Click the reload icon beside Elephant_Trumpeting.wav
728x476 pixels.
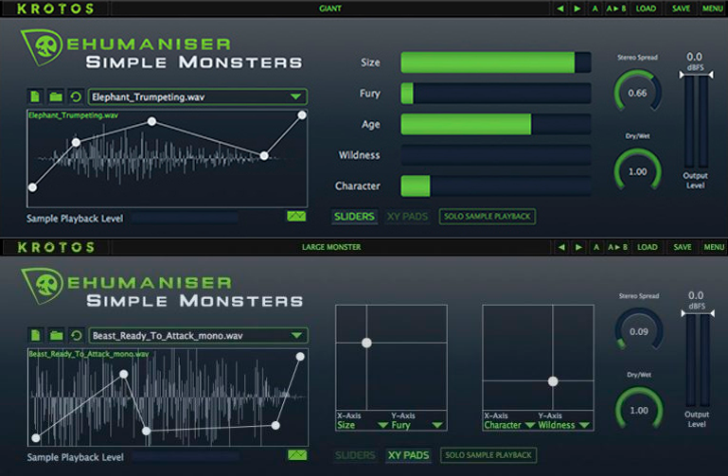[76, 97]
